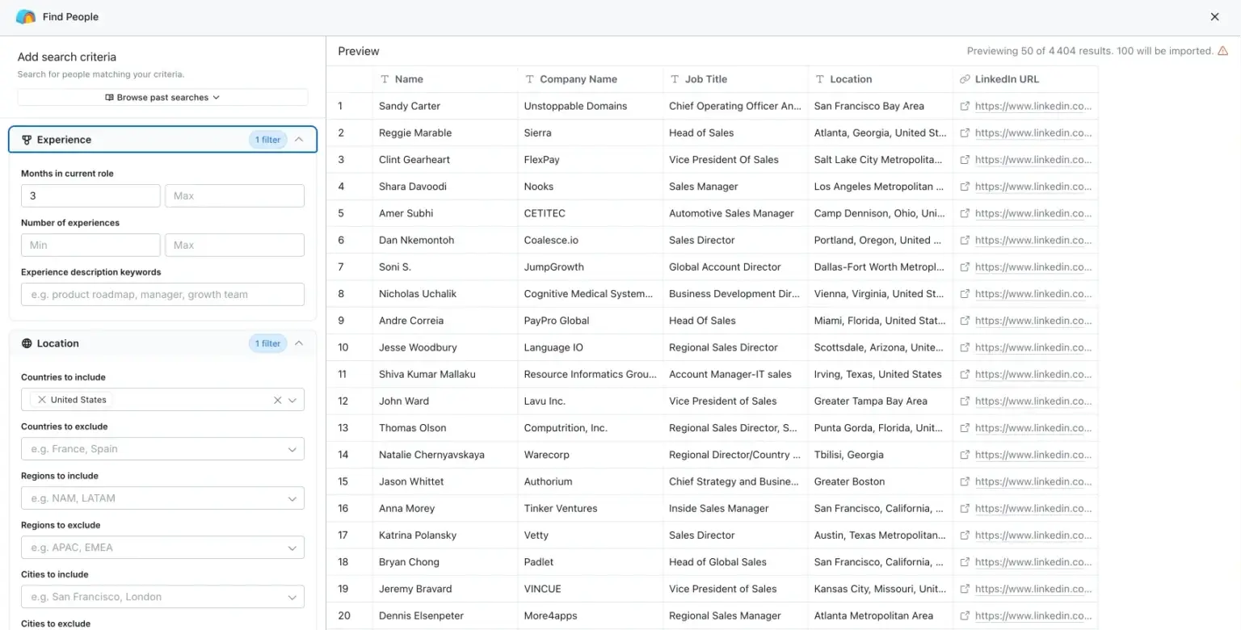This screenshot has height=630, width=1241.
Task: Open Thomas Olson's LinkedIn external link icon
Action: pos(964,428)
